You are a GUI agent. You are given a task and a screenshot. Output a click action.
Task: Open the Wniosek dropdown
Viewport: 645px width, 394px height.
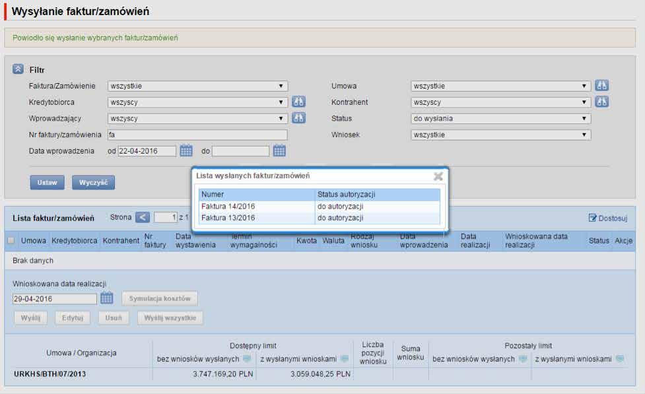500,135
